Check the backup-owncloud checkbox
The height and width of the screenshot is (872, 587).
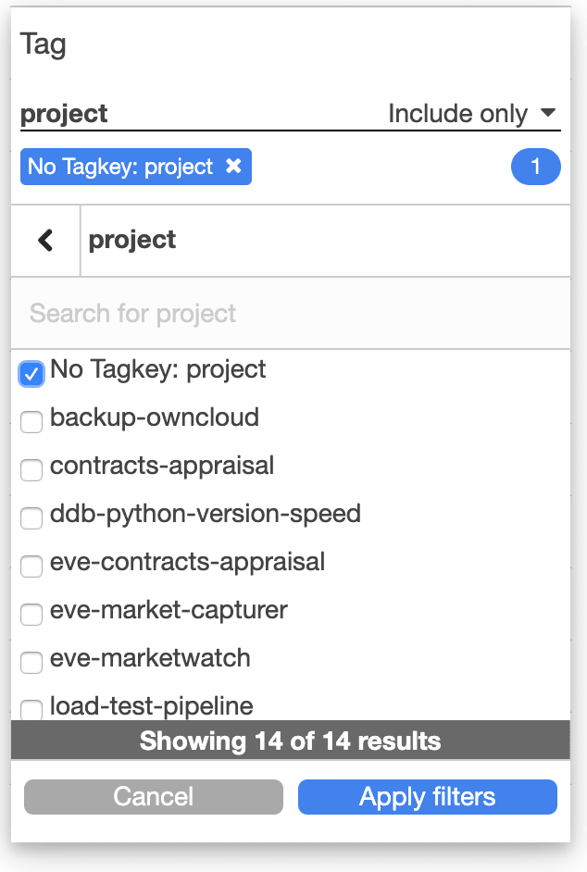(31, 421)
